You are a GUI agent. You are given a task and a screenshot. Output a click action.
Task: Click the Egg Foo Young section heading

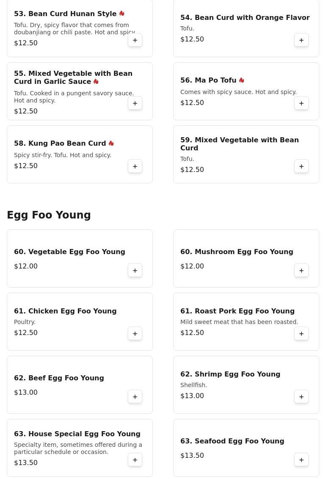49,215
